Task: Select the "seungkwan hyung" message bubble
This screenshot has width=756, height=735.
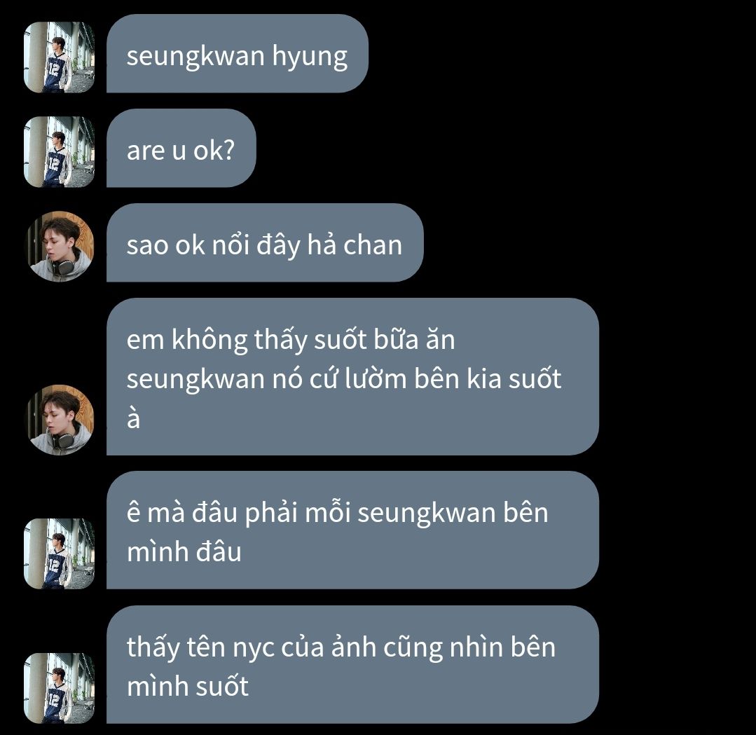Action: tap(238, 53)
